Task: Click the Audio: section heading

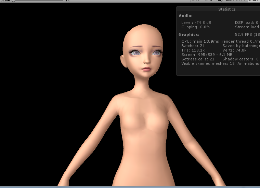Action: (185, 16)
